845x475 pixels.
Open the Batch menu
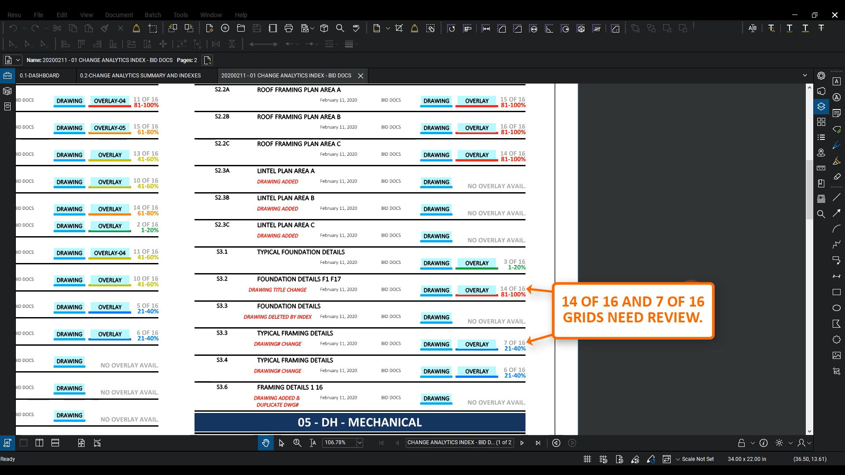(x=153, y=15)
